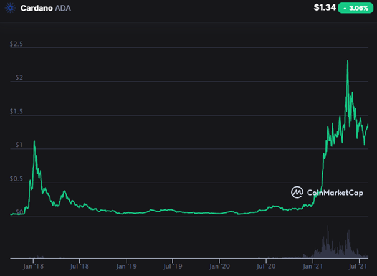Screen dimensions: 377x276
Task: Click the Jan '18 date label
Action: click(34, 266)
